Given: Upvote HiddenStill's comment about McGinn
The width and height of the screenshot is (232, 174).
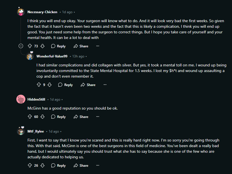Looking at the screenshot, I should (30, 117).
